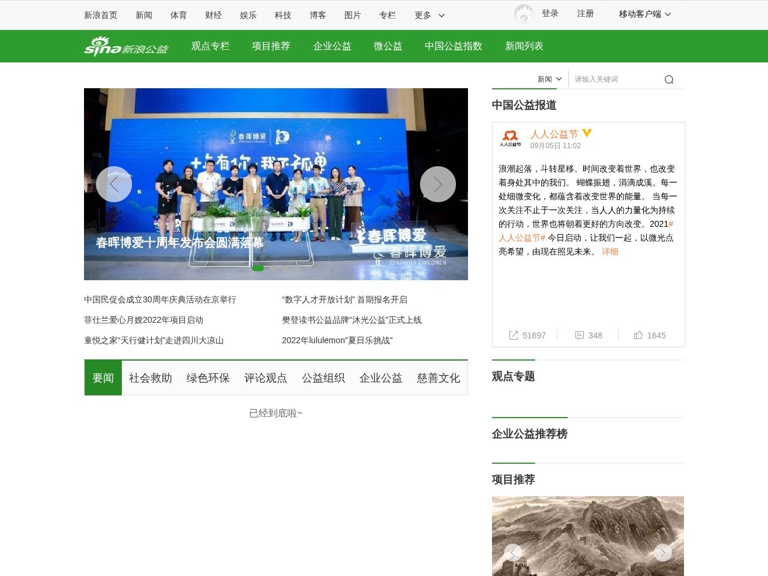Switch to the 社会救助 tab
Screen dimensions: 768x576
pos(150,378)
